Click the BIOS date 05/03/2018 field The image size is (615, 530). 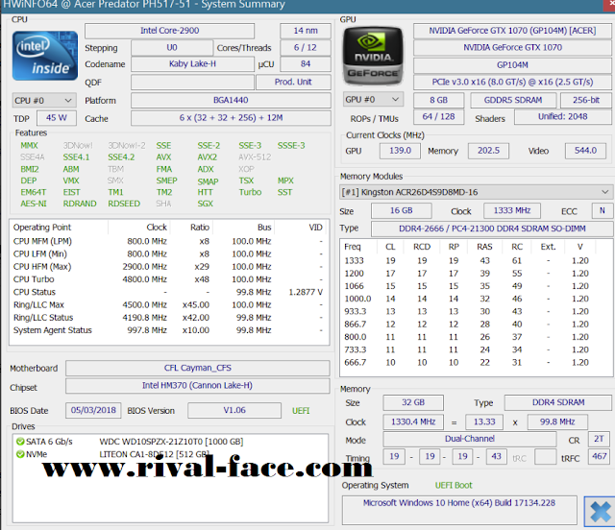tap(93, 410)
